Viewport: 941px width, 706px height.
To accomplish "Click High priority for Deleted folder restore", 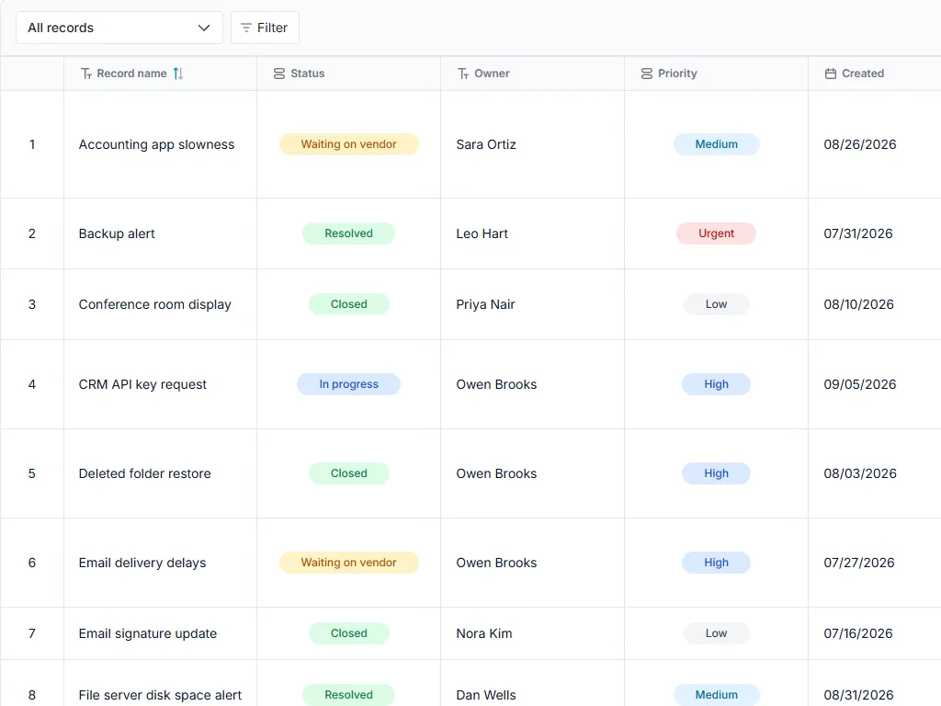I will coord(717,473).
